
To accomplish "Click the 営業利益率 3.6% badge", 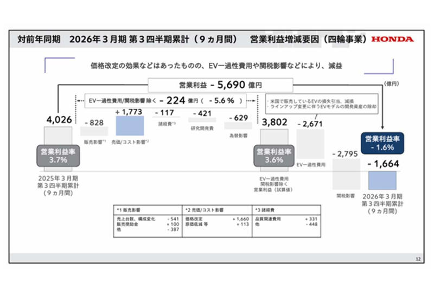I will (274, 156).
